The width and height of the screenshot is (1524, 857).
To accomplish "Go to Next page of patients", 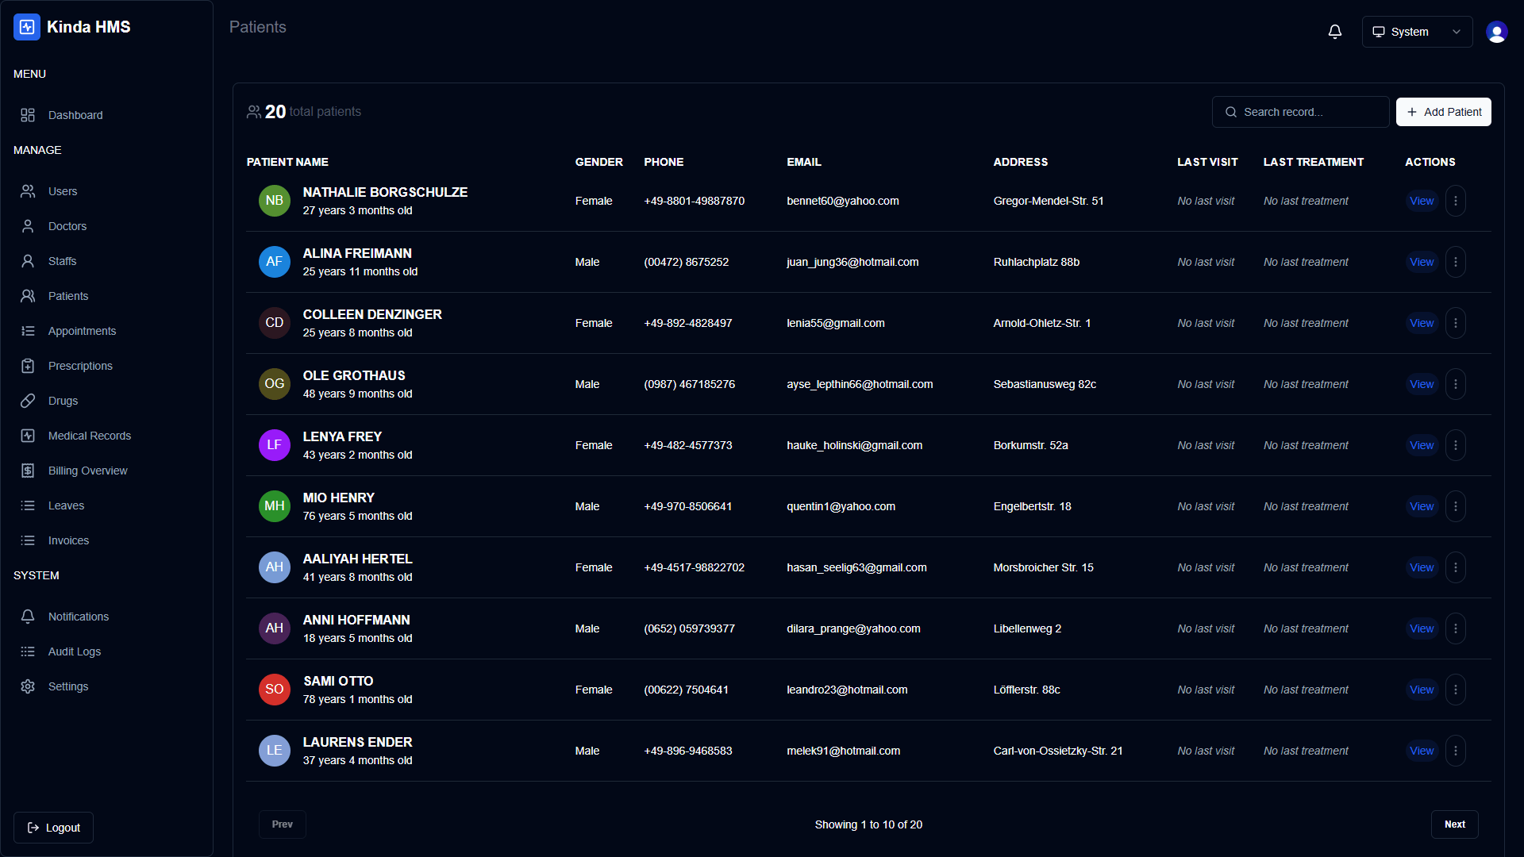I will point(1454,824).
